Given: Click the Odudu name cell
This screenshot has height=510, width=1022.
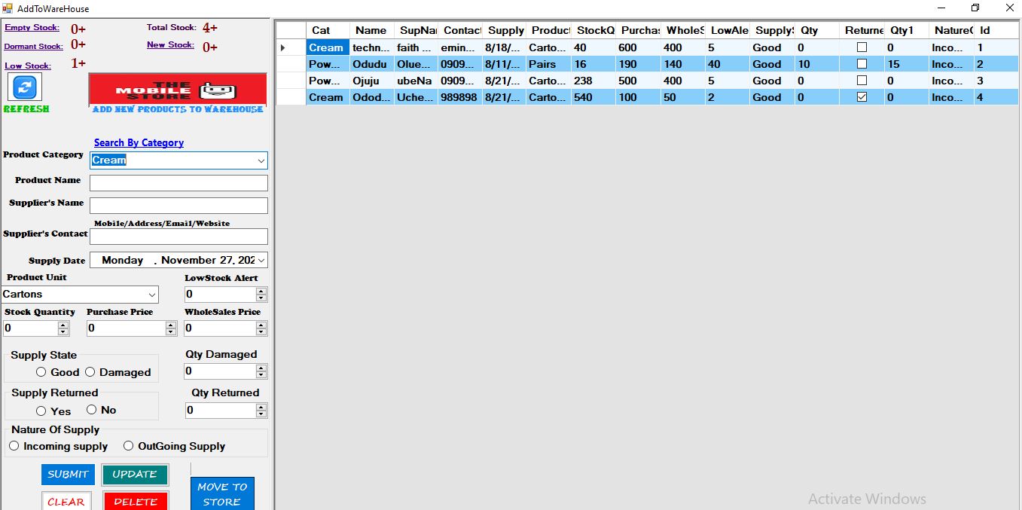Looking at the screenshot, I should (371, 64).
